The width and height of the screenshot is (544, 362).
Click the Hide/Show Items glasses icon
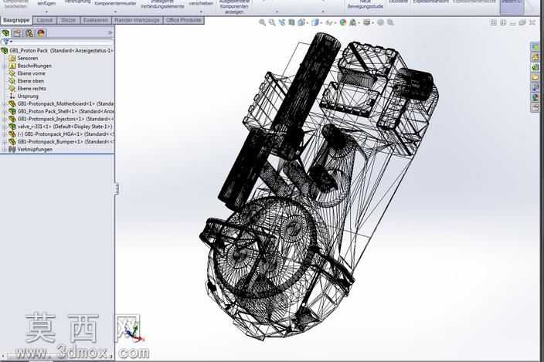[x=328, y=22]
